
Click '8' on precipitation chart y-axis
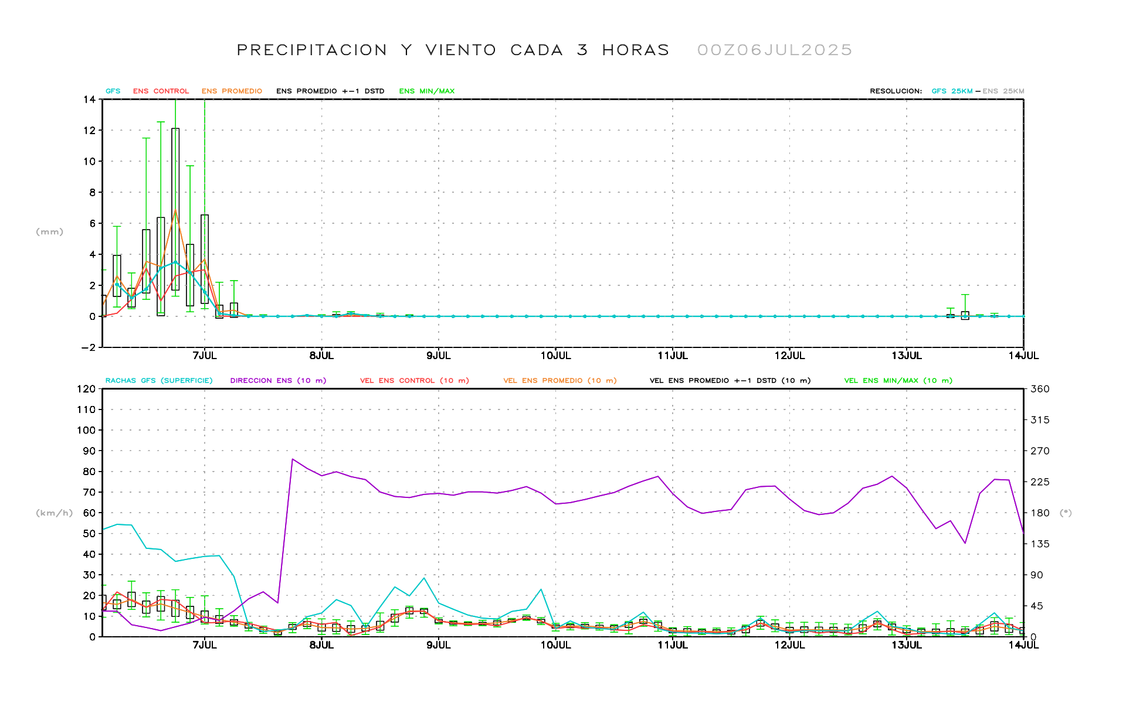[93, 193]
